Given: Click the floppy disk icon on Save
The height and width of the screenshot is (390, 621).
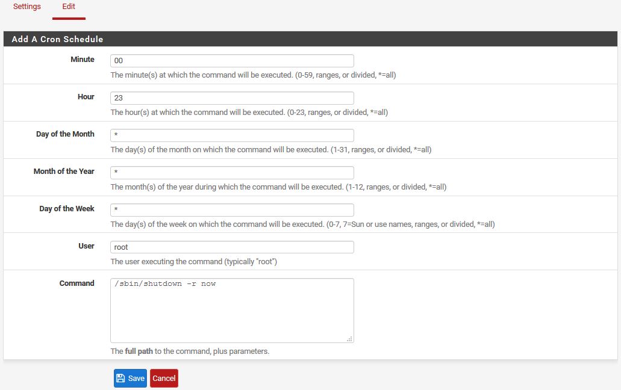Looking at the screenshot, I should (120, 378).
